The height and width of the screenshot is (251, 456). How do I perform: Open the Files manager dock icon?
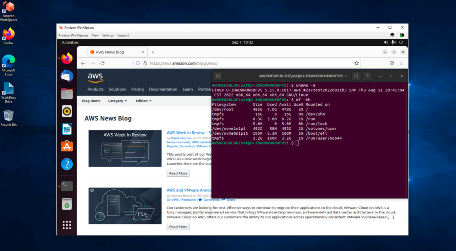(x=67, y=94)
